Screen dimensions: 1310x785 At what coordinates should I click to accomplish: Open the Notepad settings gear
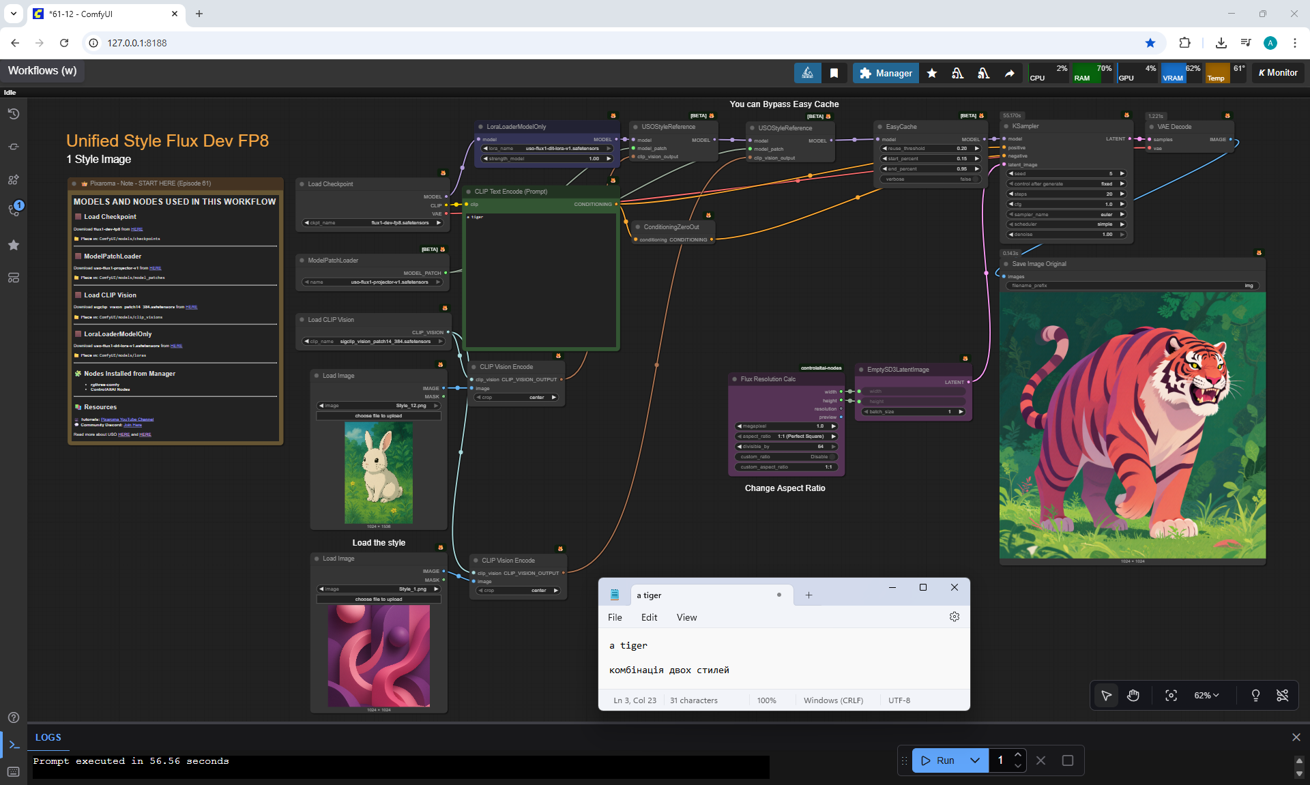pyautogui.click(x=954, y=617)
